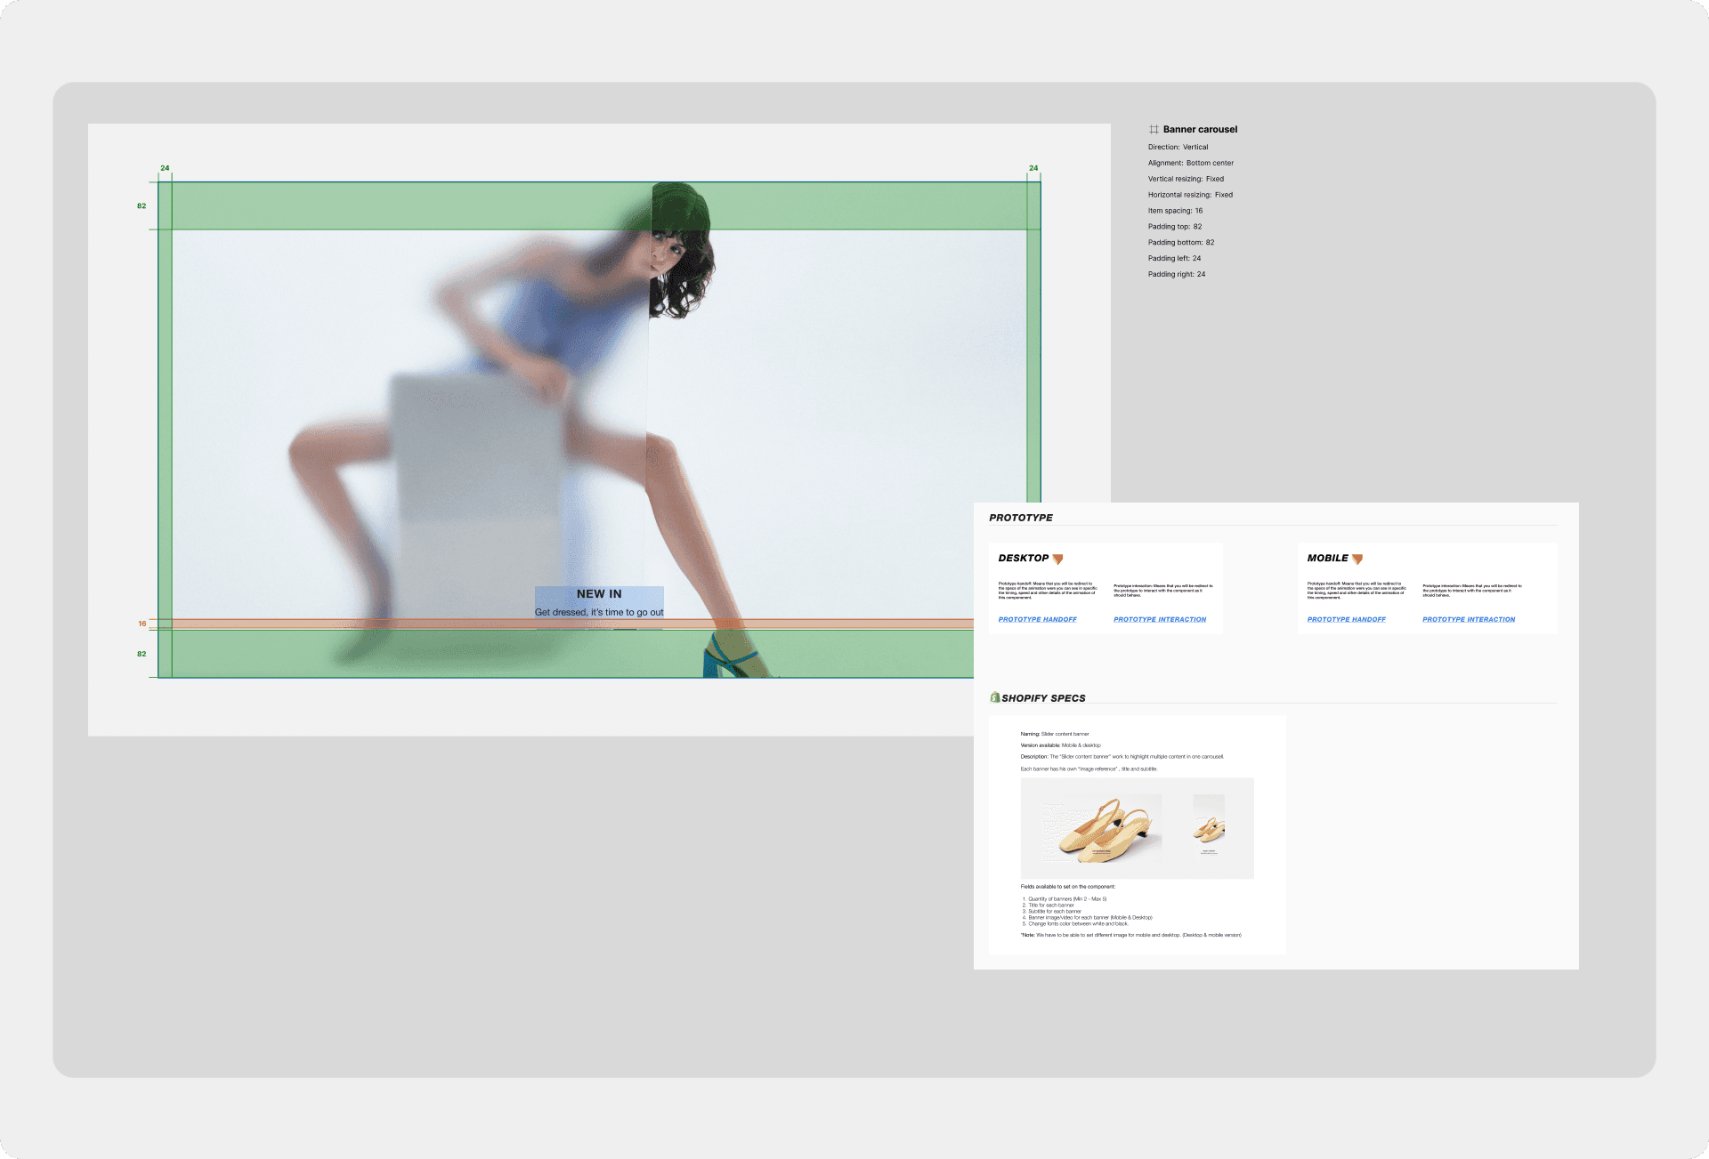
Task: Click the Banner carousel frame icon
Action: [1154, 130]
